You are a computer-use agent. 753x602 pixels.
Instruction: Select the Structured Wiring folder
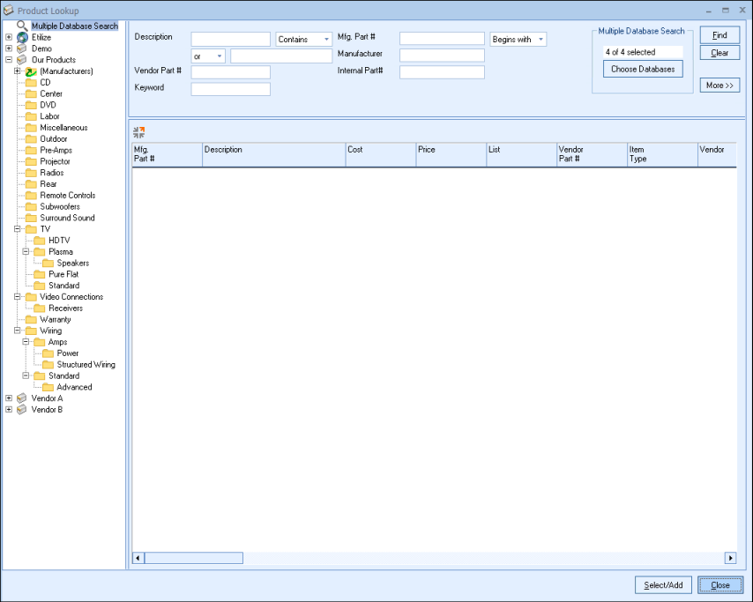tap(86, 364)
